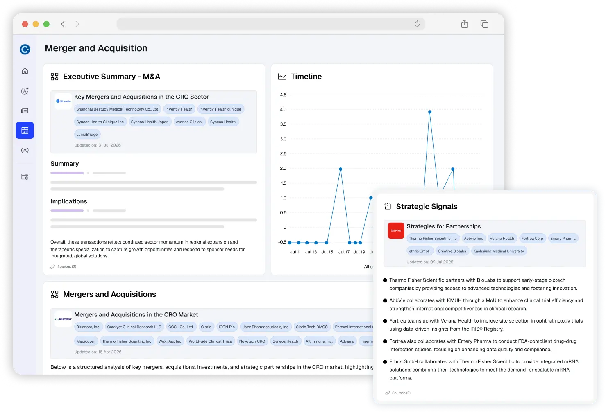Select the news feed icon in the sidebar
Image resolution: width=606 pixels, height=413 pixels.
pos(25,111)
